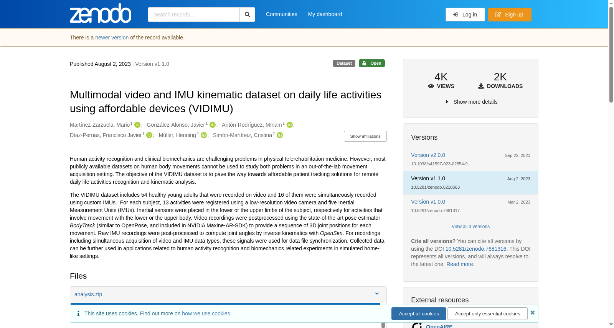Click author González-Alonso, Javier name

[x=176, y=125]
